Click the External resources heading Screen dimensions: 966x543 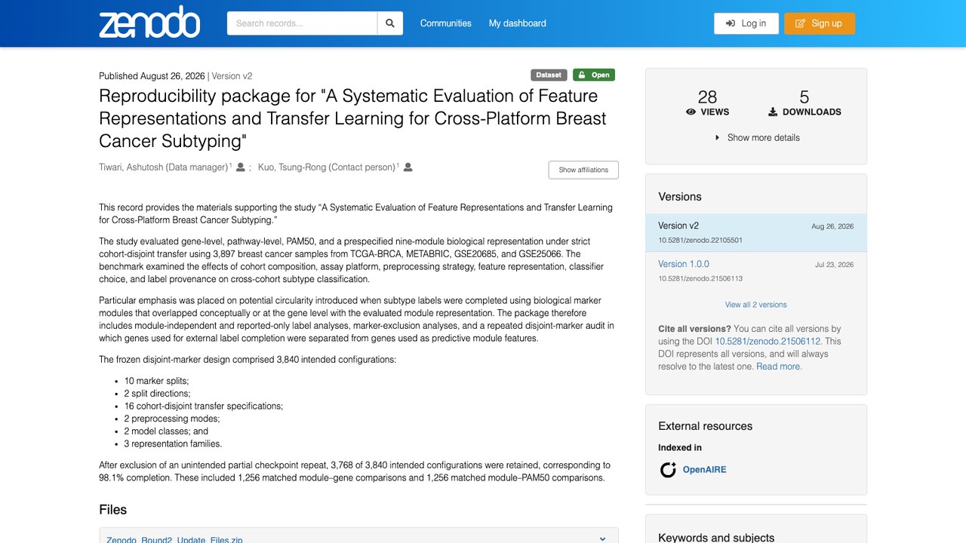706,426
